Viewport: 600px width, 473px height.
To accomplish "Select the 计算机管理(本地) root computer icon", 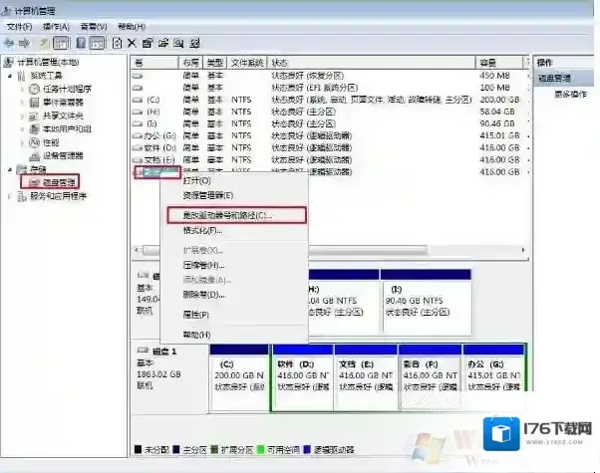I will pyautogui.click(x=9, y=62).
